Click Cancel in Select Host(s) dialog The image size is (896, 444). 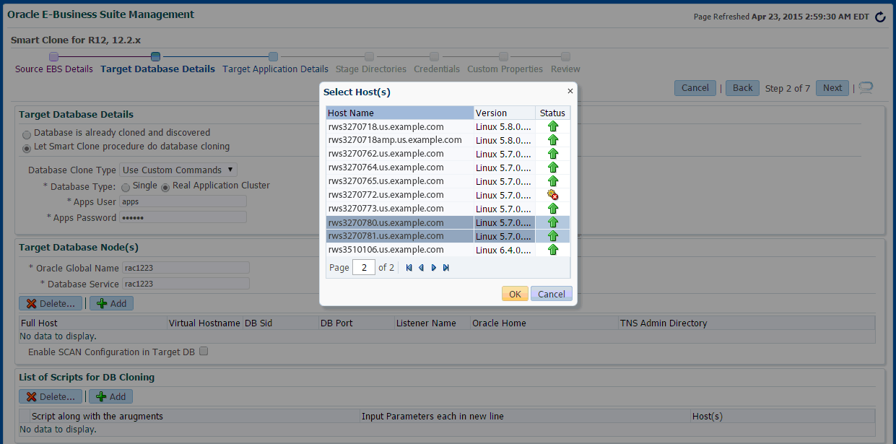[x=552, y=294]
